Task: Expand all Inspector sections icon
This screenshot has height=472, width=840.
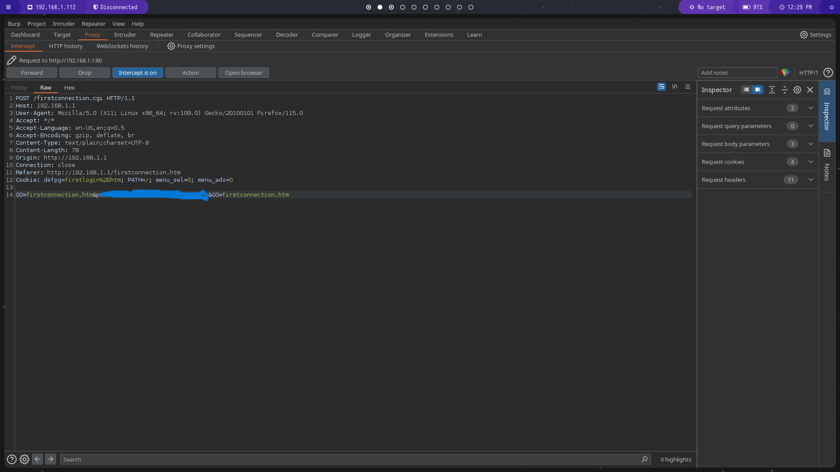Action: (x=772, y=90)
